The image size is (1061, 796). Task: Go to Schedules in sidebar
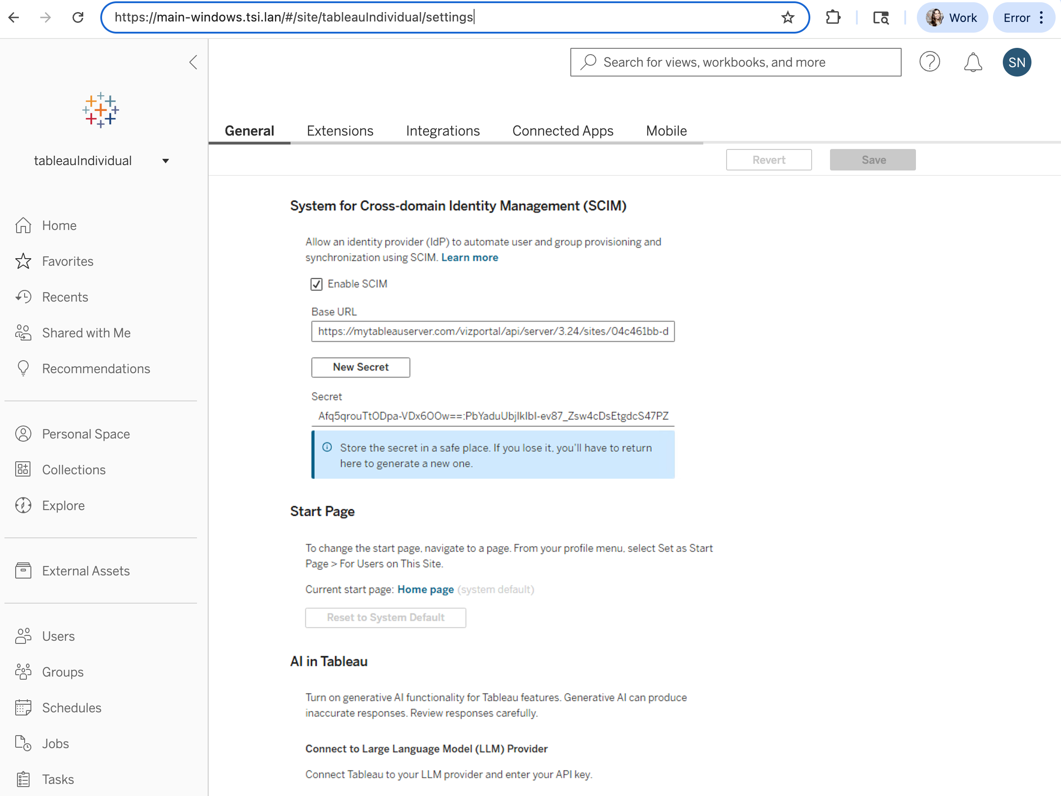(71, 708)
